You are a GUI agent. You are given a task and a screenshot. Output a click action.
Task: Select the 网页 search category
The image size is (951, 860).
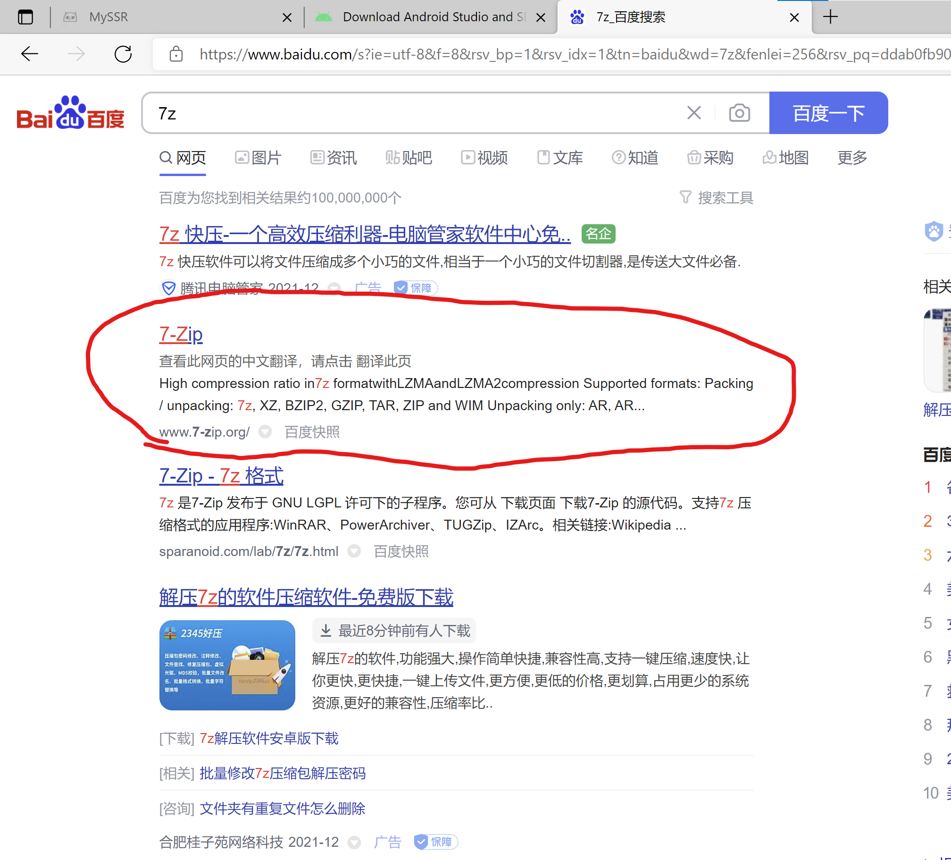(183, 158)
